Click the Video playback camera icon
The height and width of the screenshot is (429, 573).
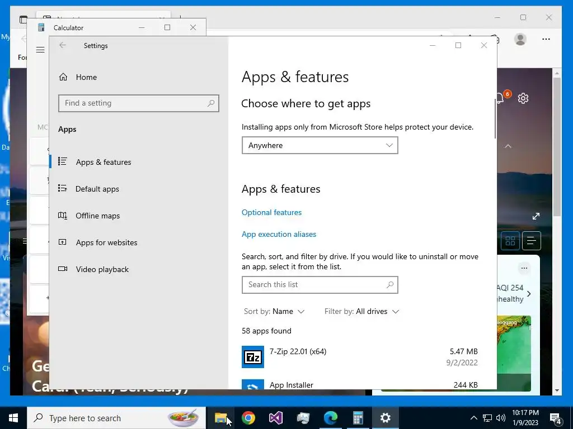pos(63,269)
